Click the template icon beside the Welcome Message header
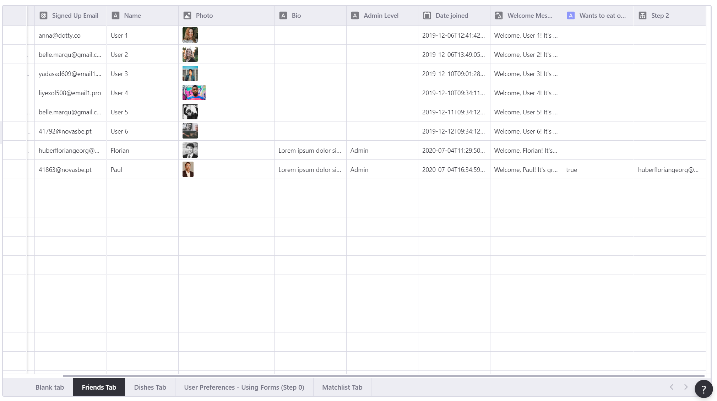 [x=499, y=16]
